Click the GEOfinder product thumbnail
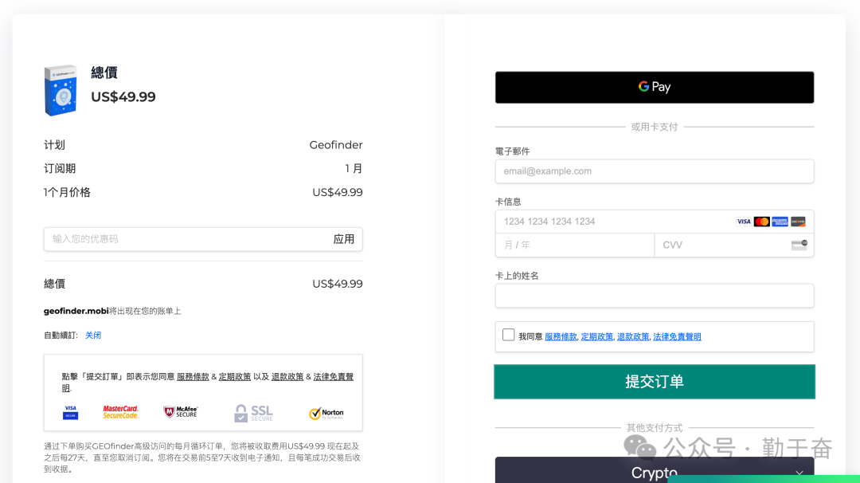This screenshot has width=860, height=483. point(61,90)
